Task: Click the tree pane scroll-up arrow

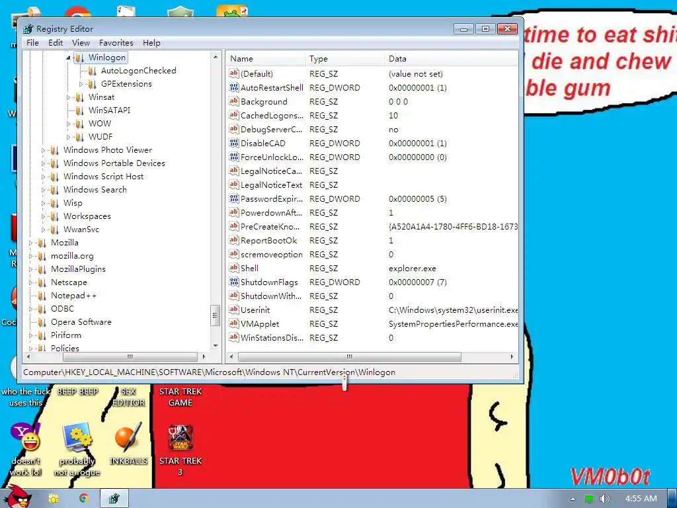Action: click(216, 57)
